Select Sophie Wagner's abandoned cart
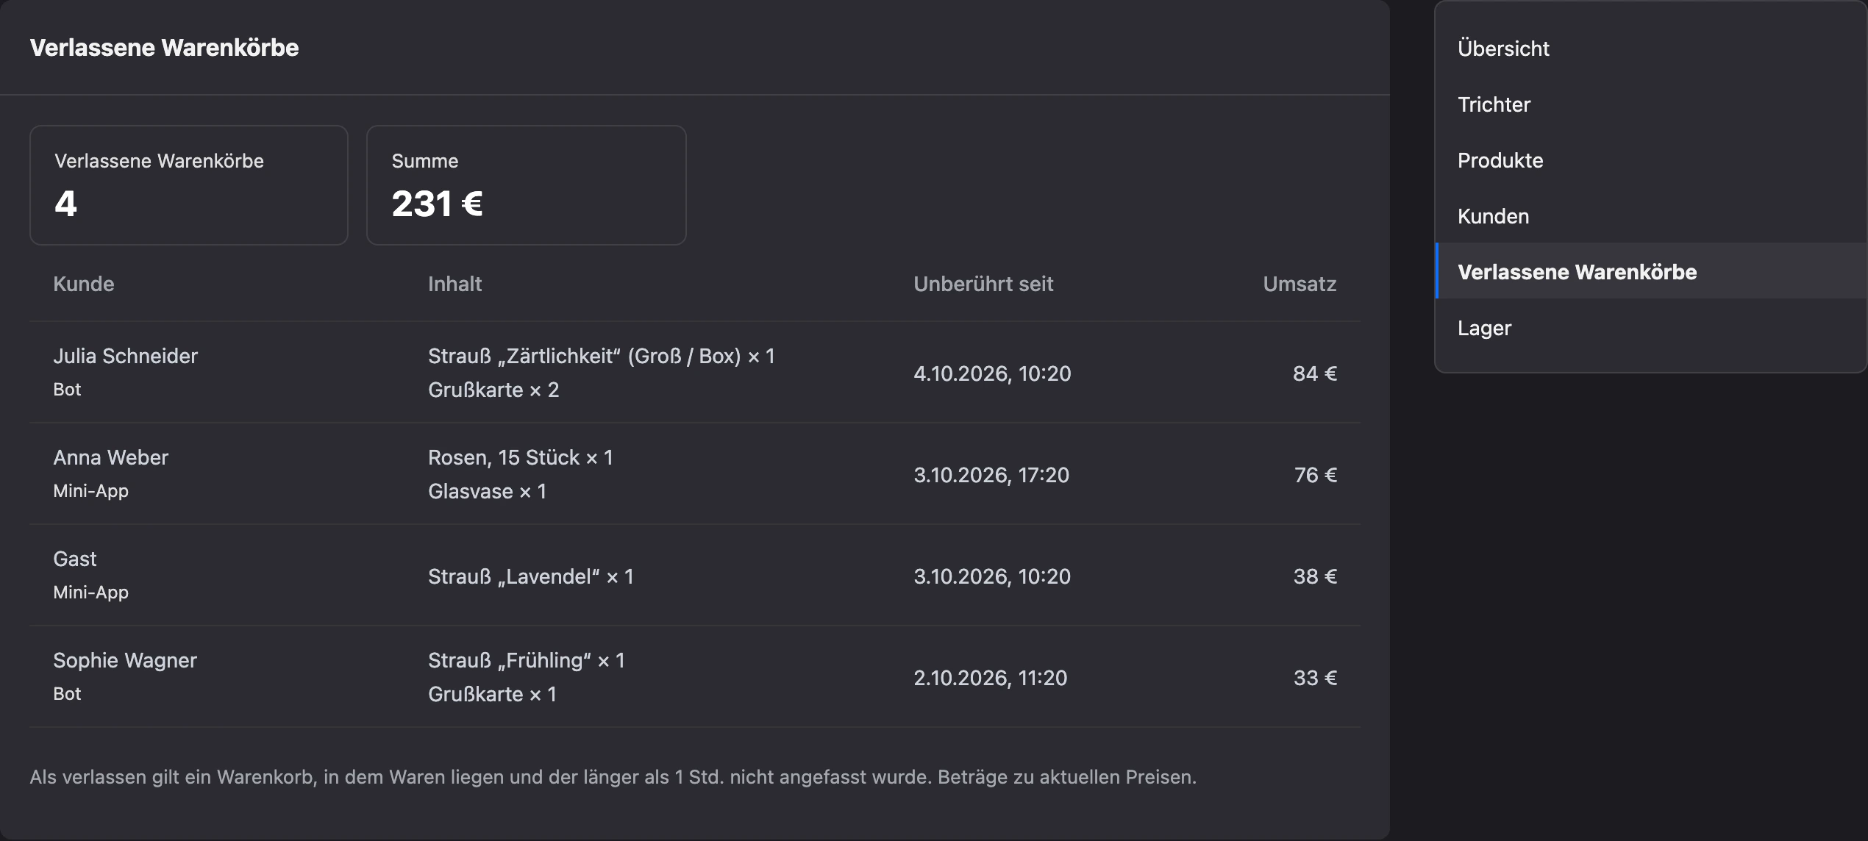 click(x=695, y=677)
